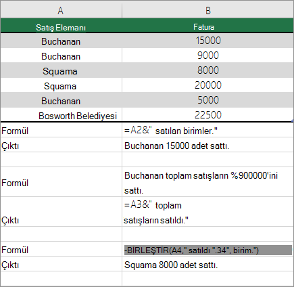294x287 pixels.
Task: Click the Bosworth Belediyesi cell
Action: (61, 114)
